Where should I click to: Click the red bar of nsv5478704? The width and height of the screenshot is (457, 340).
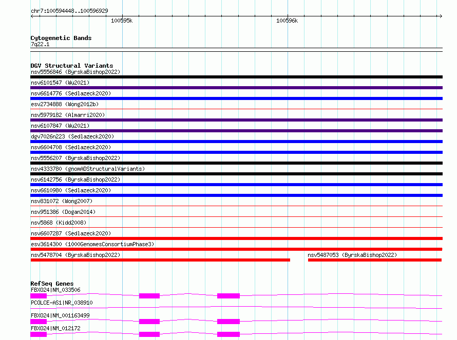[160, 260]
